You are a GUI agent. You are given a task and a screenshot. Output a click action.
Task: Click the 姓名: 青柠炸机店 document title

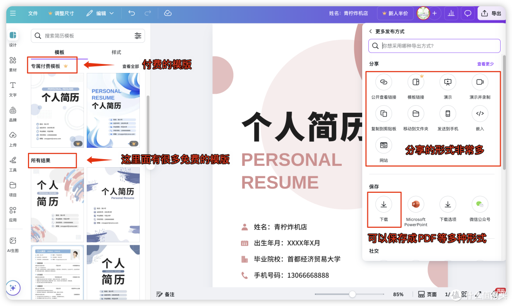348,13
